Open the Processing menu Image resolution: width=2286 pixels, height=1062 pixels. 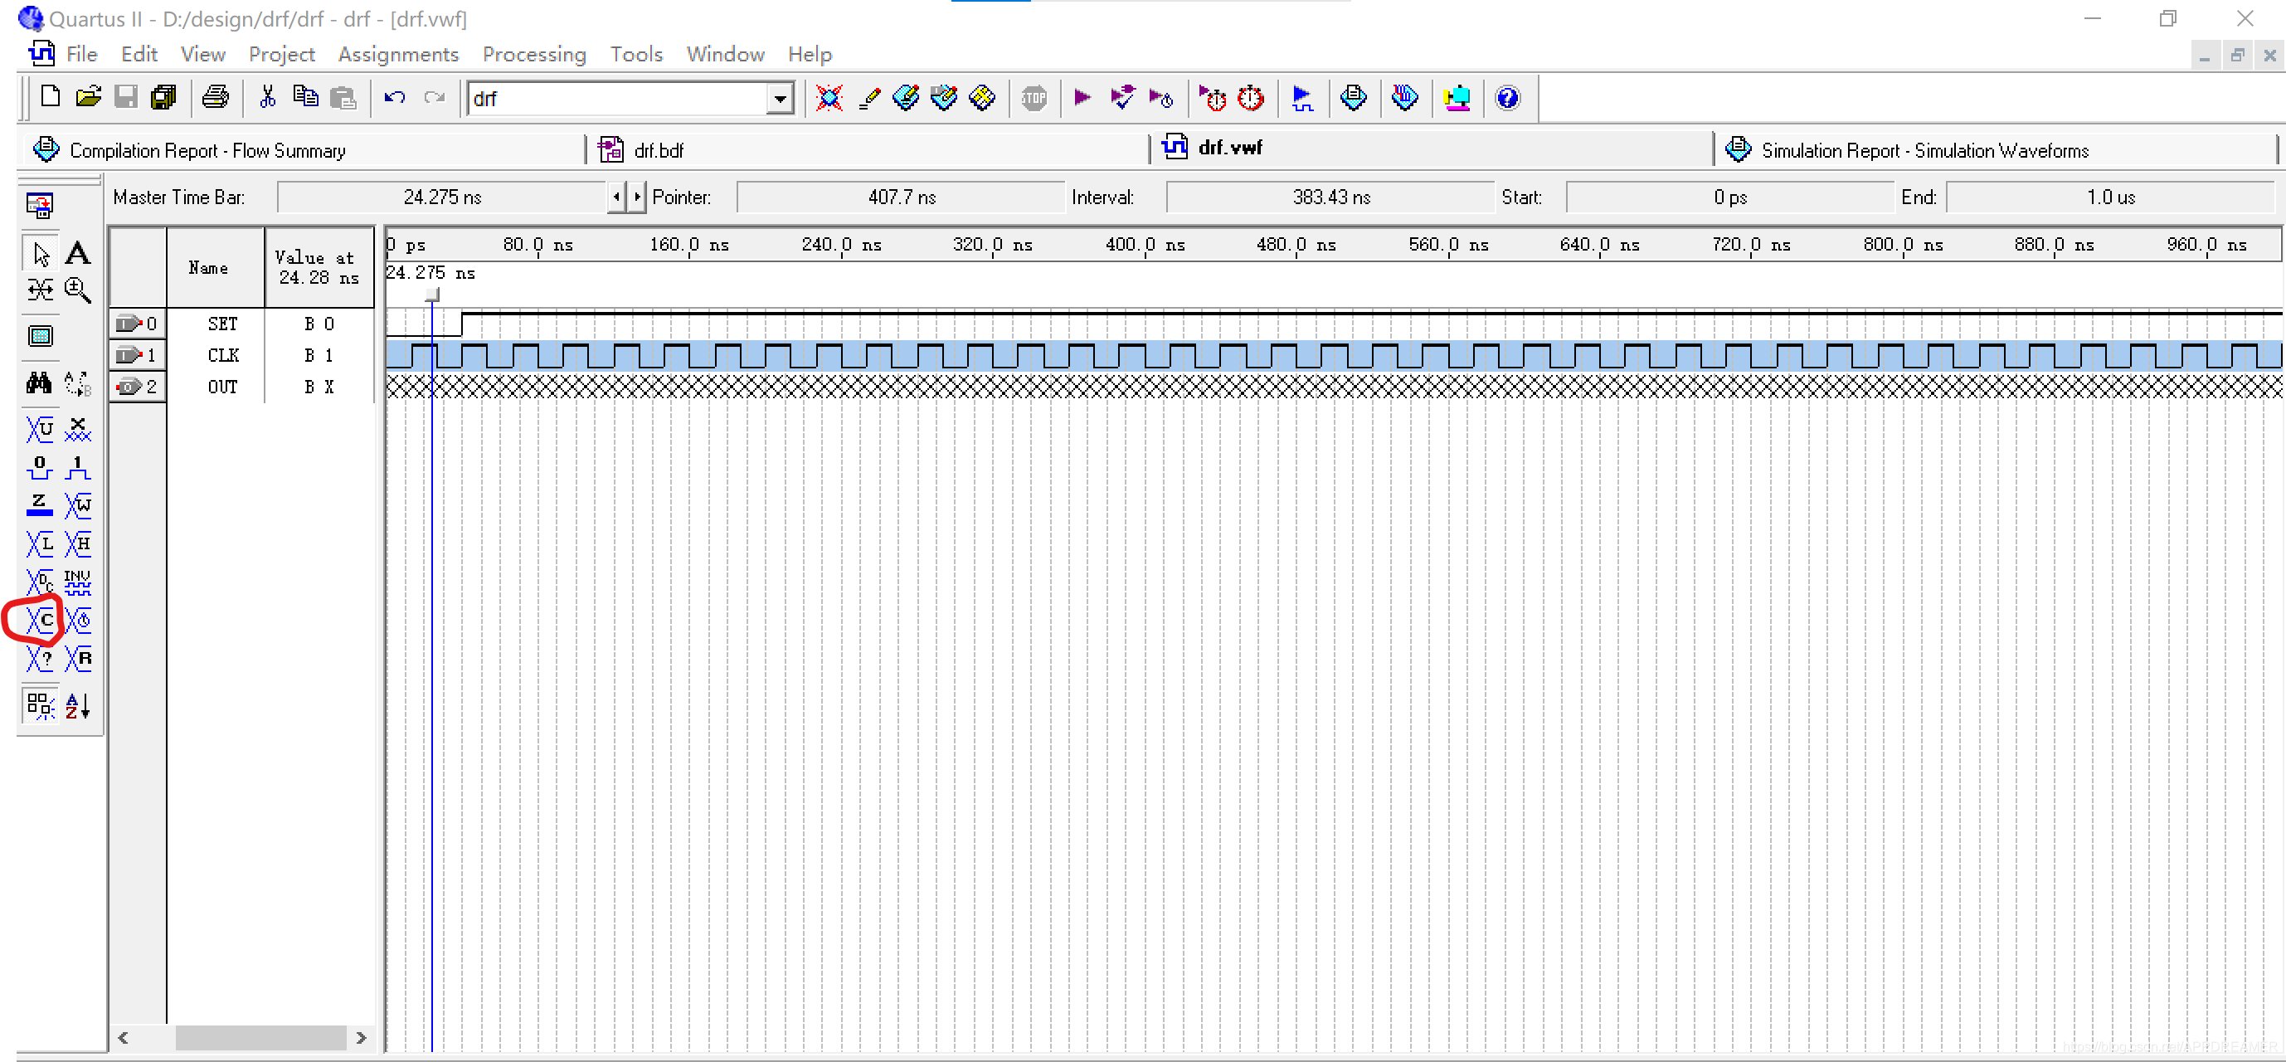click(x=533, y=55)
